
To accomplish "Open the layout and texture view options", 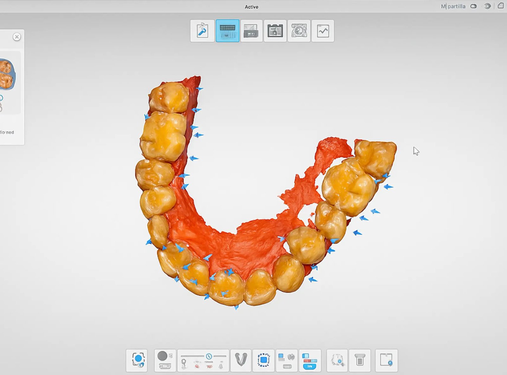I will coord(287,360).
